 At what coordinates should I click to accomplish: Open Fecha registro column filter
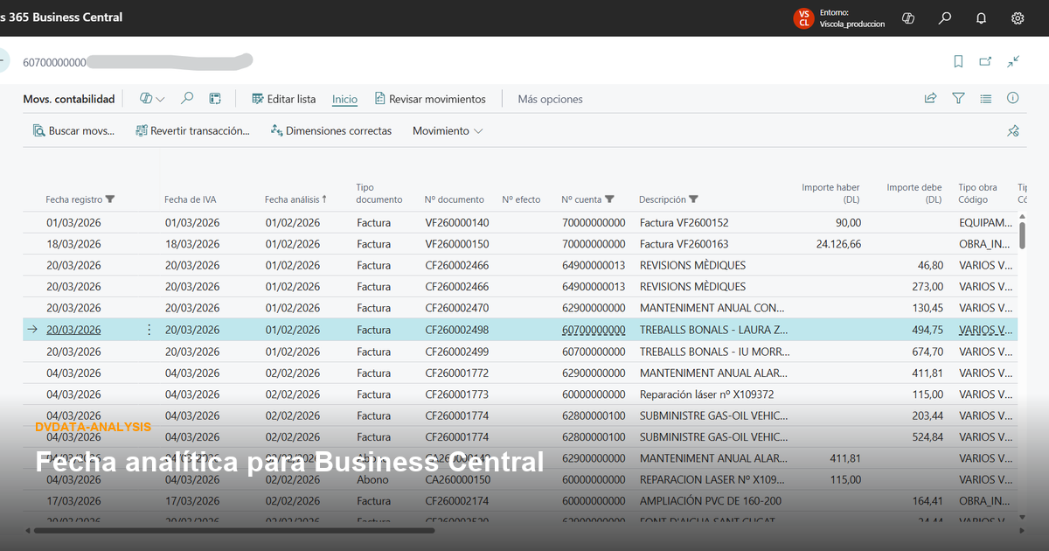coord(110,199)
